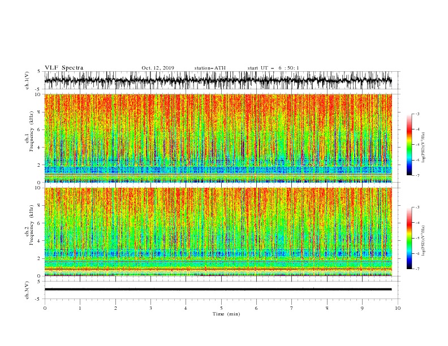Click the ch.2 colorbar "log(PSD)(V²/Hz)" label

coord(424,240)
